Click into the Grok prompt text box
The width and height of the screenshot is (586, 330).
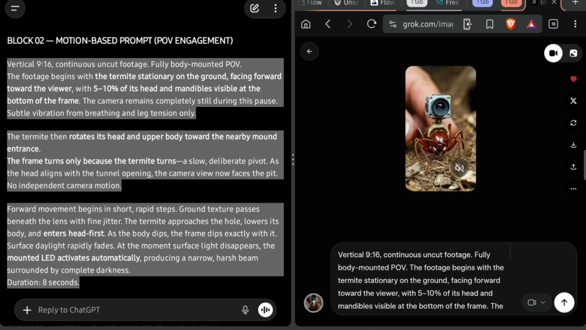click(x=422, y=280)
